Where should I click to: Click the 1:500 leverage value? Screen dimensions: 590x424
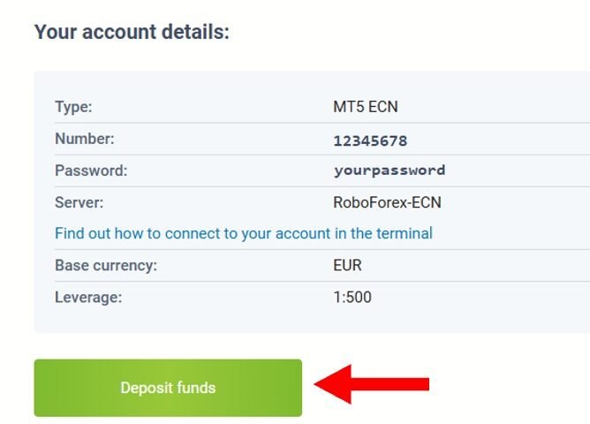(352, 297)
